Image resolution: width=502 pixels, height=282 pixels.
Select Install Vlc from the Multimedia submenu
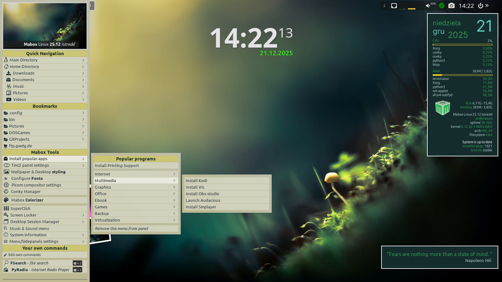tap(195, 187)
